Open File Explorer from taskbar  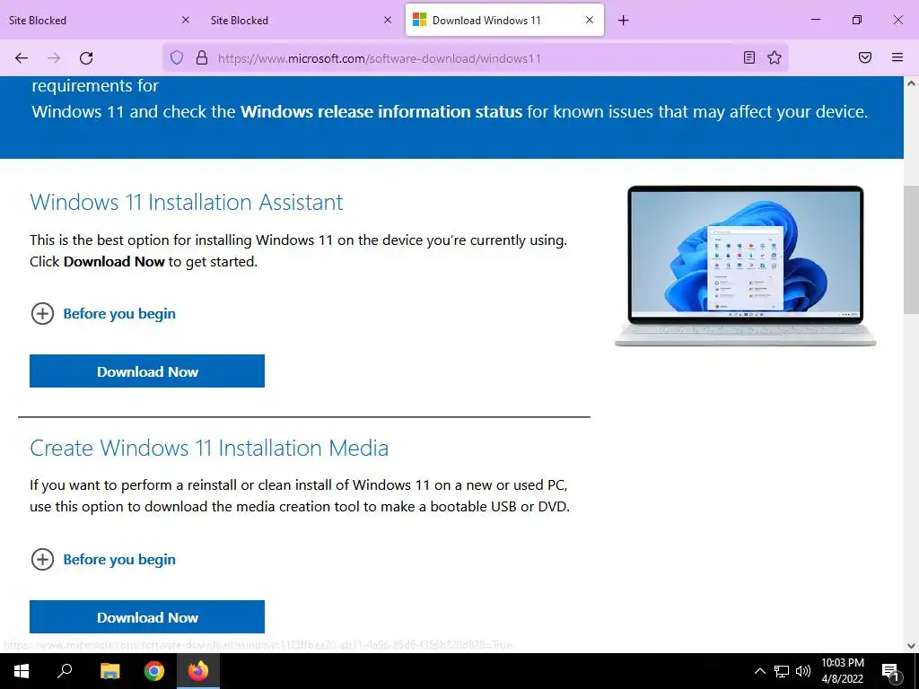coord(109,671)
